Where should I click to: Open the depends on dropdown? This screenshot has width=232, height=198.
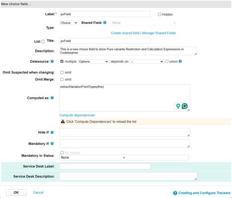click(147, 62)
